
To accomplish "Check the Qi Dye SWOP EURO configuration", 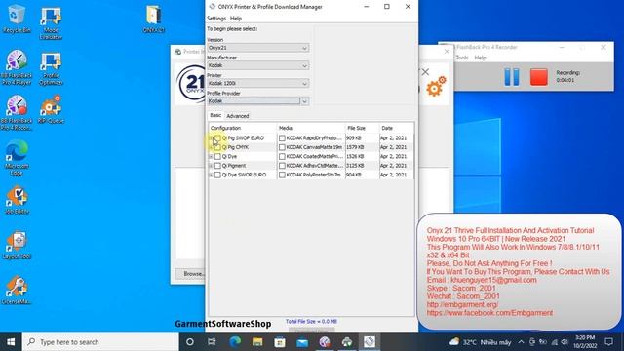I will [x=217, y=175].
